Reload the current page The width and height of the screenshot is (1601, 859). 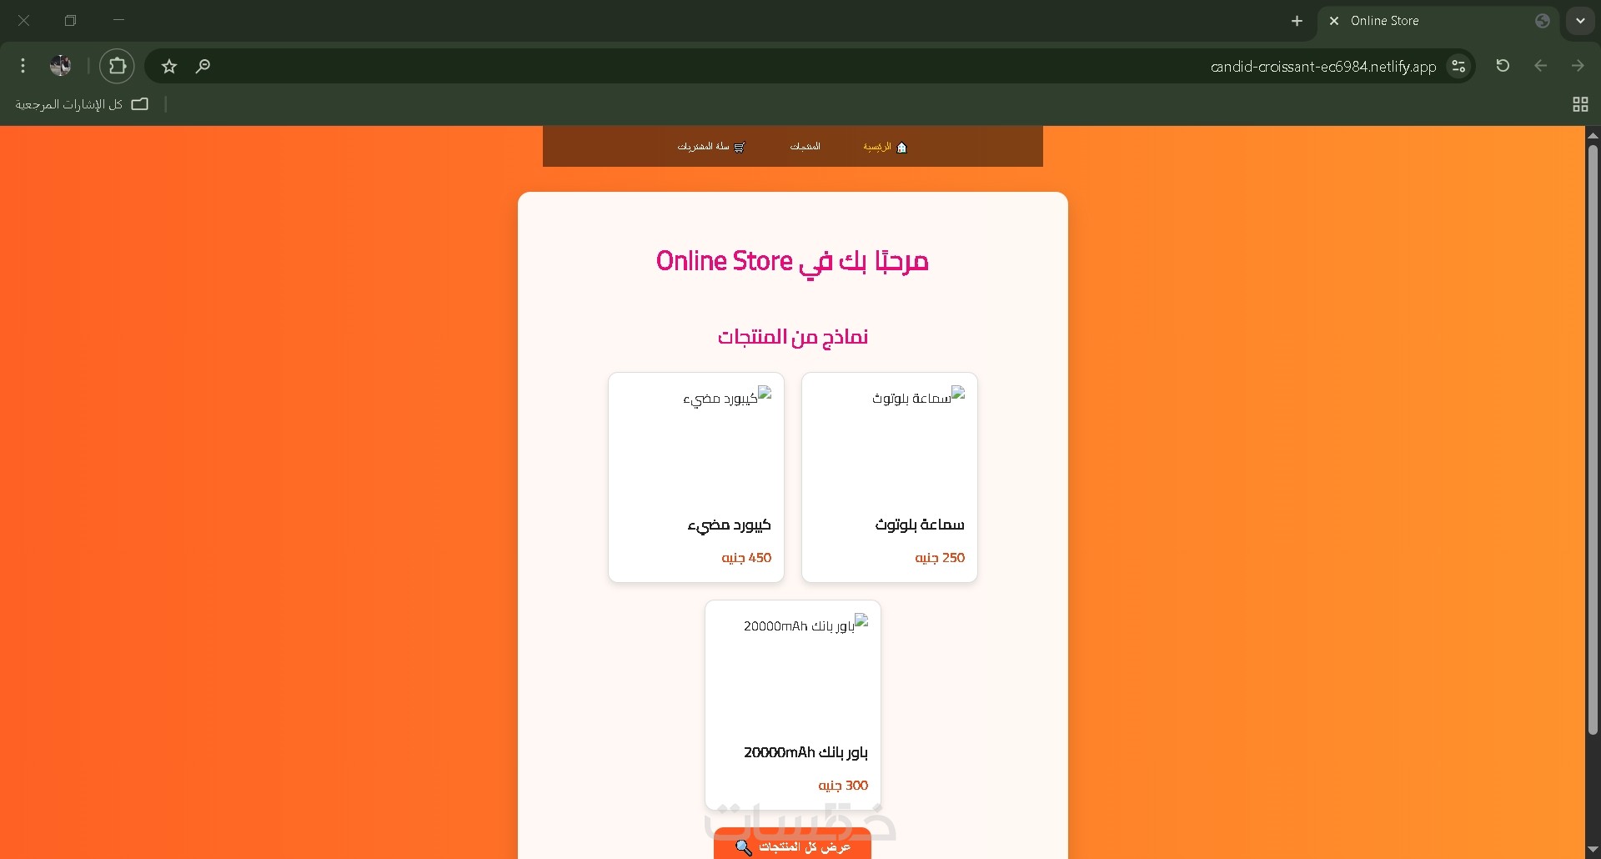pyautogui.click(x=1503, y=66)
